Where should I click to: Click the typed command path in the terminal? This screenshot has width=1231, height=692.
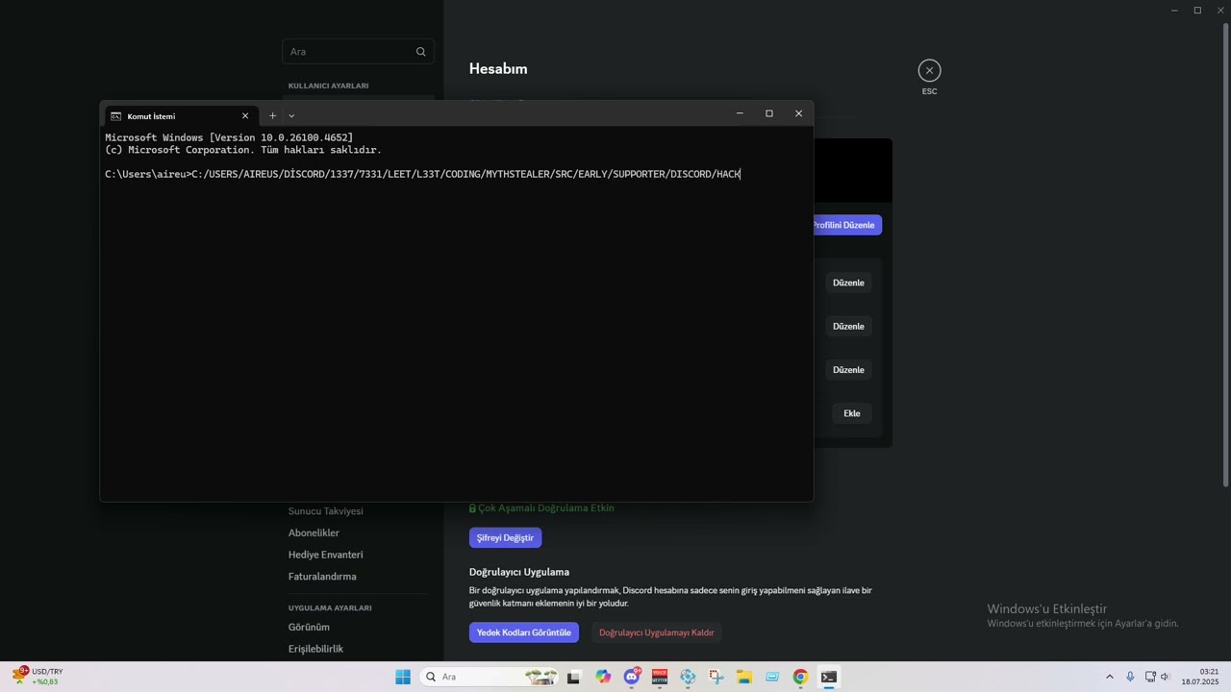pos(465,174)
